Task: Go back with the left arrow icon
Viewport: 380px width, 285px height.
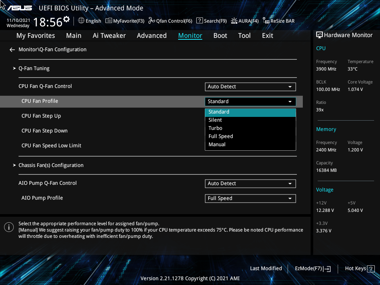Action: tap(12, 50)
